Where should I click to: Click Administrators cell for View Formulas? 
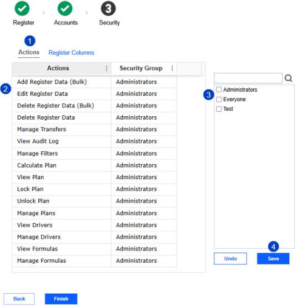coord(144,249)
